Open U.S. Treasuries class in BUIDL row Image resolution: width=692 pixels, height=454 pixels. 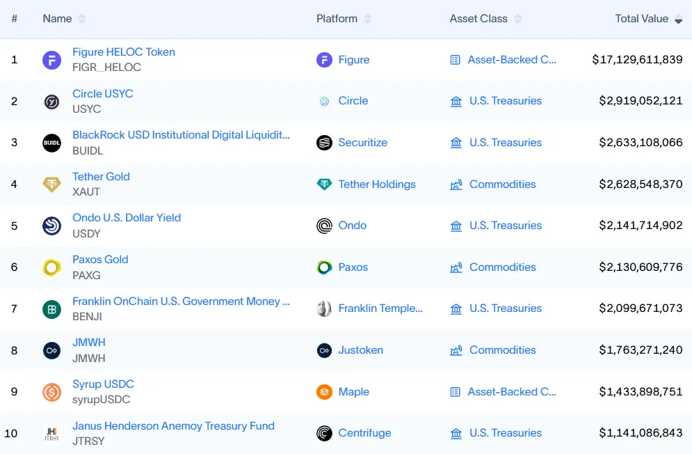(506, 143)
